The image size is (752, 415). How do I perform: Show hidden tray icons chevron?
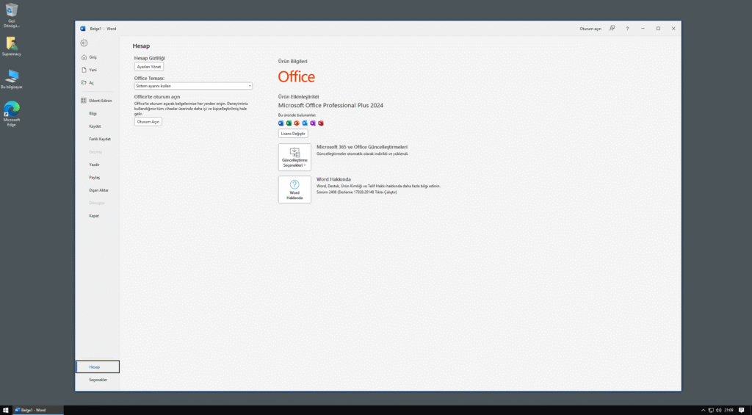703,410
